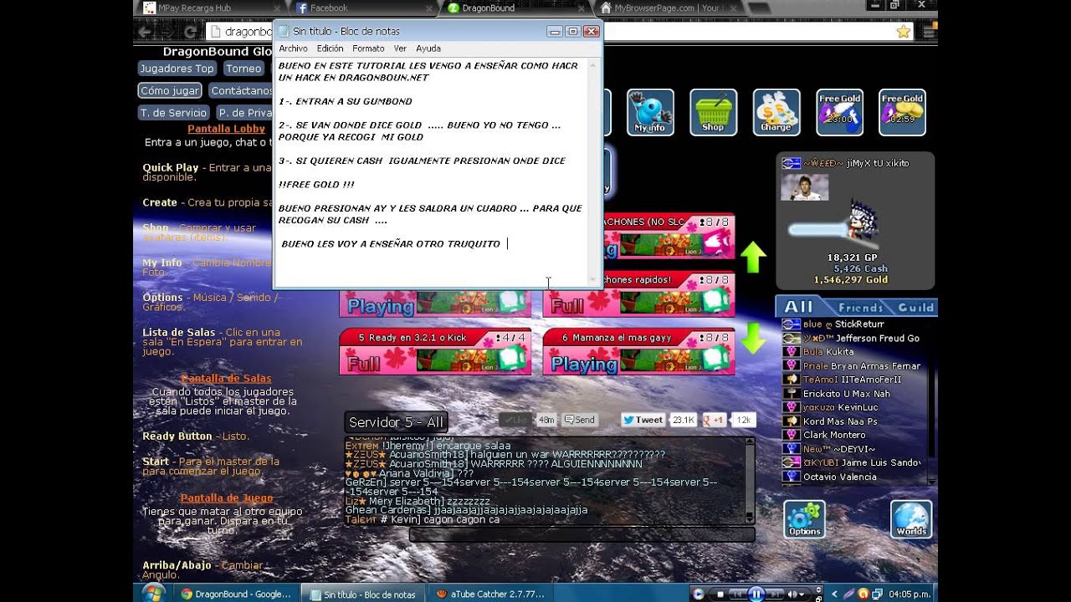Click the Sin título Bloc de notas taskbar item

[x=363, y=594]
